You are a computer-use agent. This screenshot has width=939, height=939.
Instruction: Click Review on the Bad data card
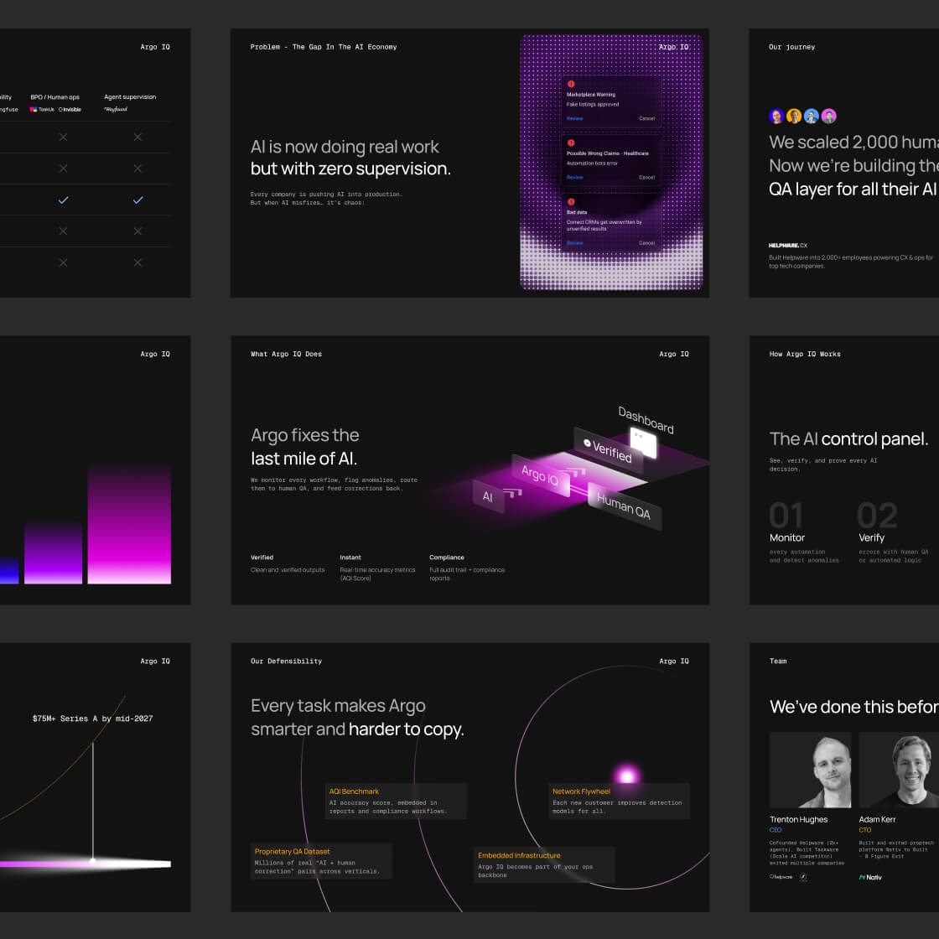[575, 243]
